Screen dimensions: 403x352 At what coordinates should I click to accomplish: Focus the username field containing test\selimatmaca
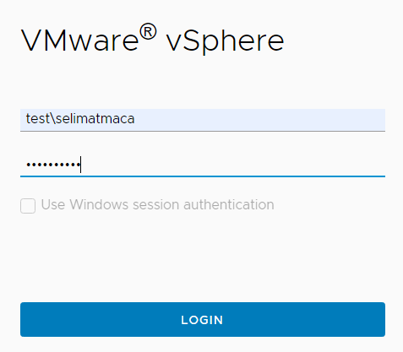(203, 120)
